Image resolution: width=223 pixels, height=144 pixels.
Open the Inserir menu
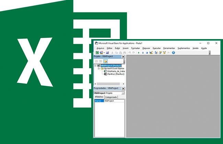click(126, 48)
